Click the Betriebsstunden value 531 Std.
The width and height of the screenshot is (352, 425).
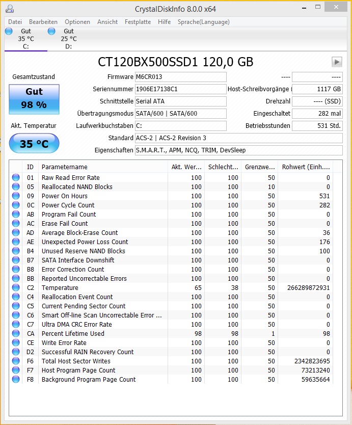pyautogui.click(x=317, y=126)
